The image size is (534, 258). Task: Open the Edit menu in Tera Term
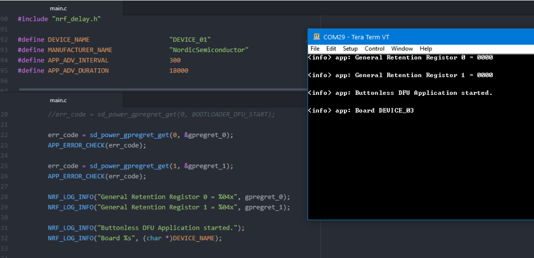pyautogui.click(x=331, y=48)
